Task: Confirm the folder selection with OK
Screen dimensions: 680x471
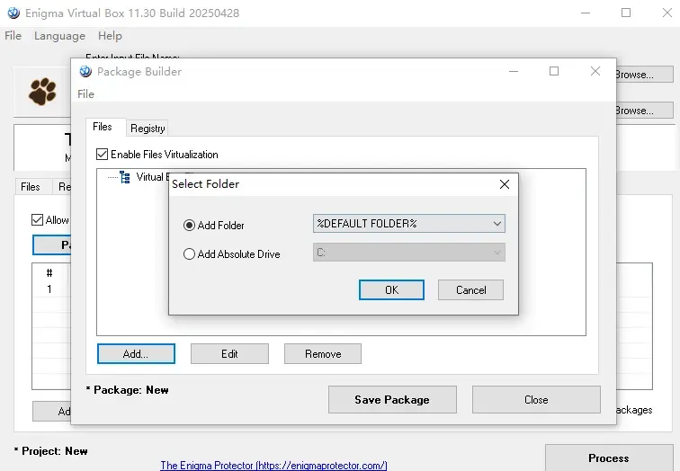Action: coord(391,289)
